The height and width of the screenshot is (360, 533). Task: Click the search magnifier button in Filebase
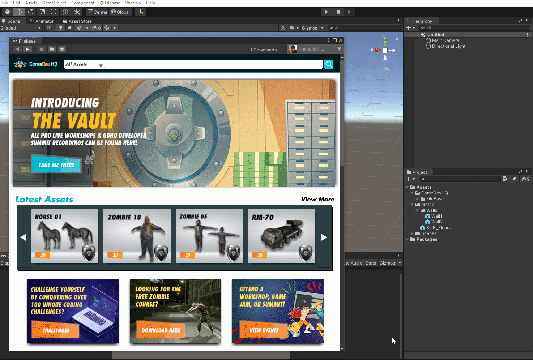point(329,64)
